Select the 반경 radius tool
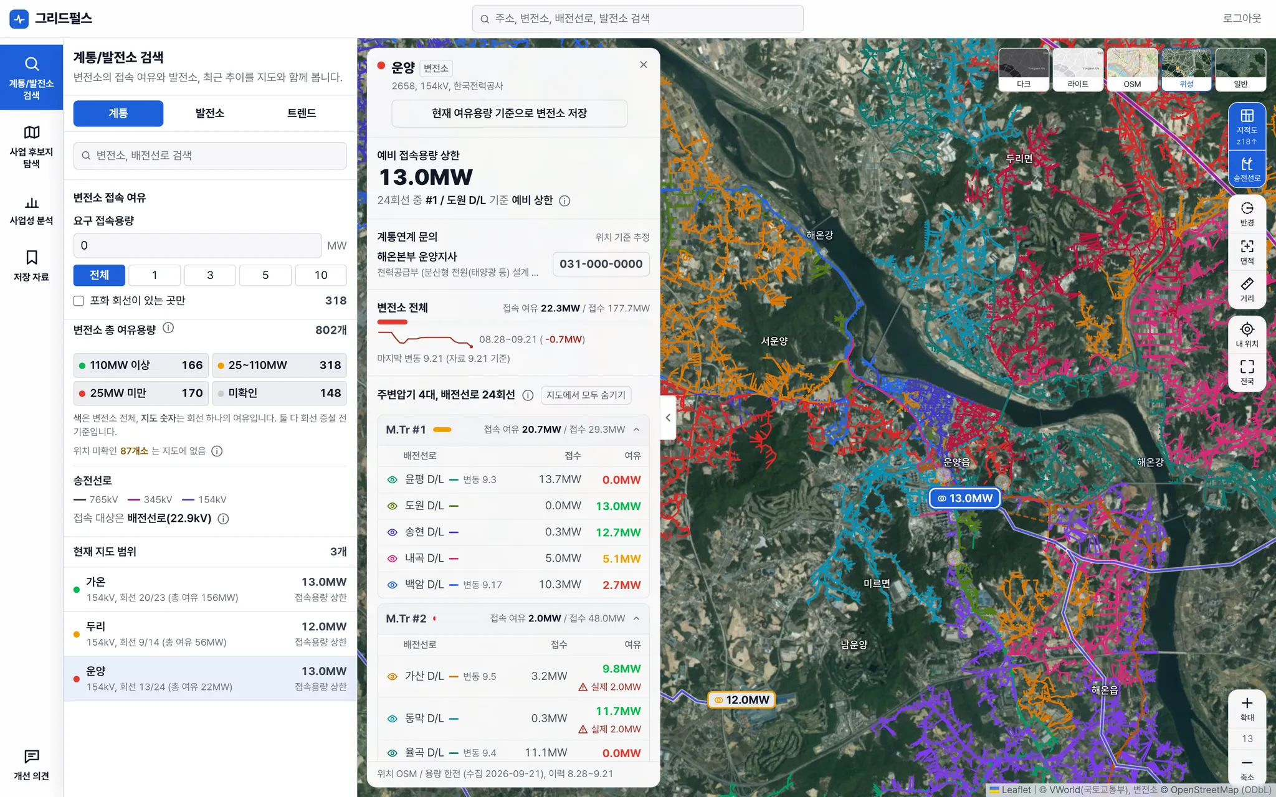The height and width of the screenshot is (797, 1276). pos(1247,214)
